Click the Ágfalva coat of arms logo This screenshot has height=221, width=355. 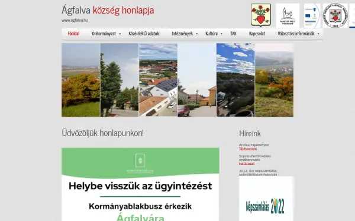[261, 15]
